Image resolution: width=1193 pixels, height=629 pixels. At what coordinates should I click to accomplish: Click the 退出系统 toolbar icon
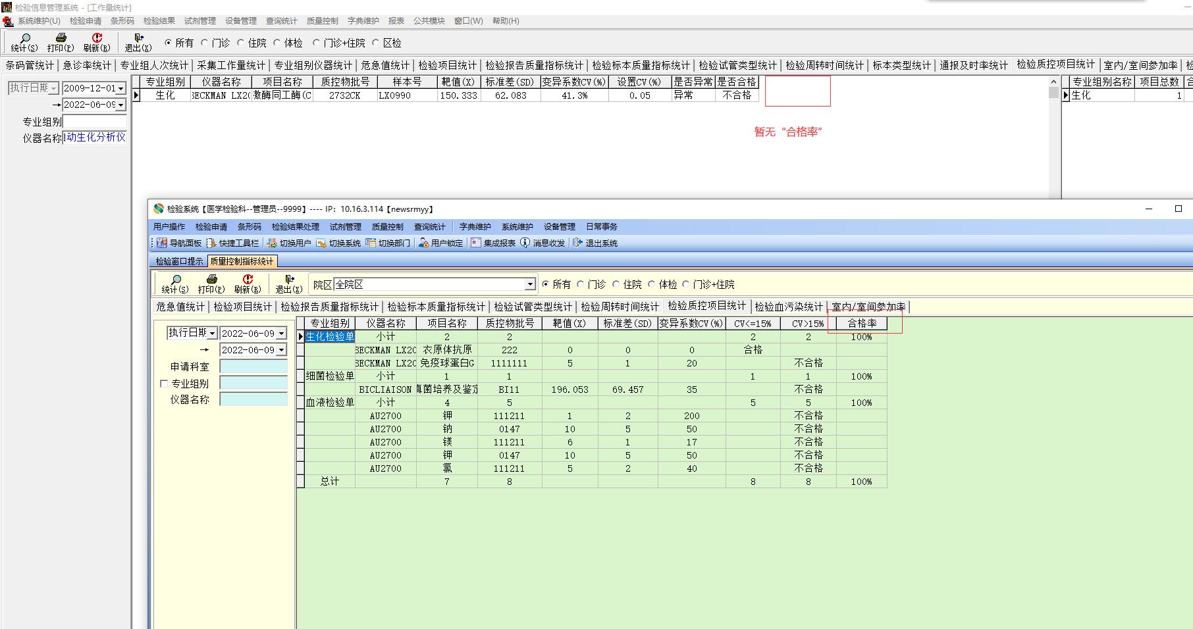[577, 243]
